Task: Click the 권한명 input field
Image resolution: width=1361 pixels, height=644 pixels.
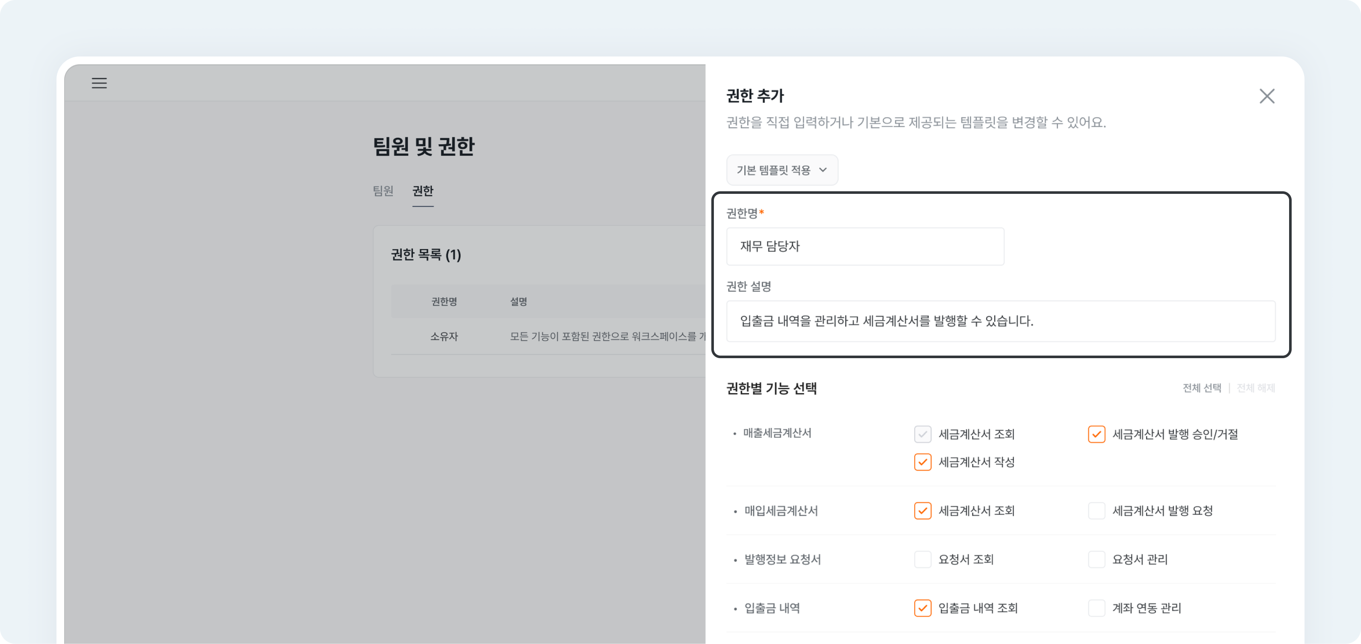Action: 865,247
